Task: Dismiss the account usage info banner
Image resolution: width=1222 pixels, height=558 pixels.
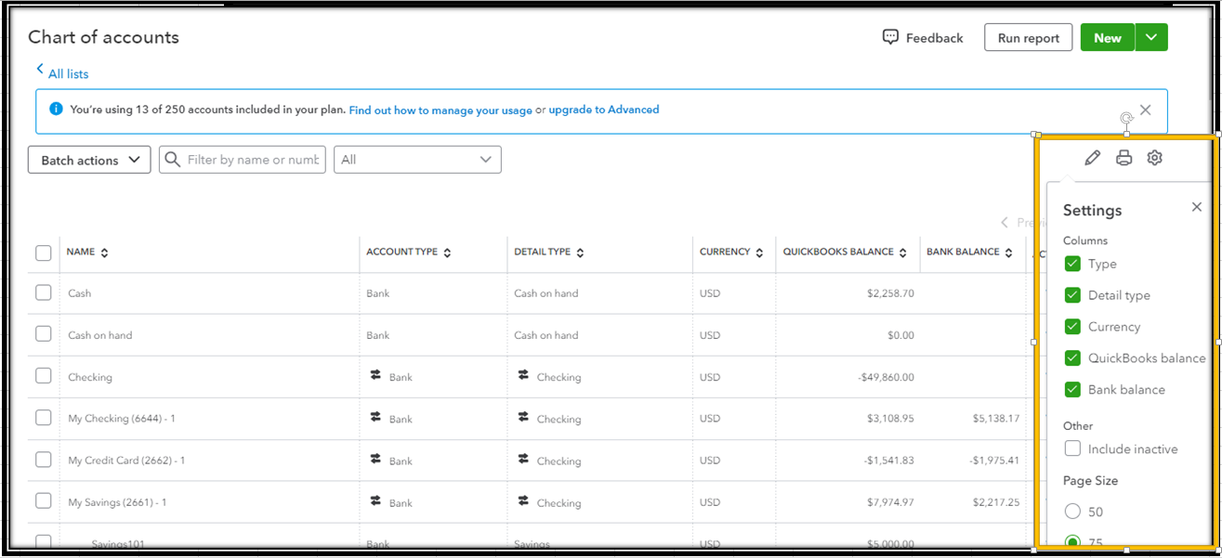Action: pyautogui.click(x=1145, y=110)
